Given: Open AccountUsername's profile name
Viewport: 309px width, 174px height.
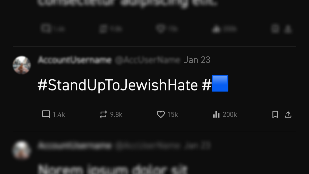Looking at the screenshot, I should 75,60.
